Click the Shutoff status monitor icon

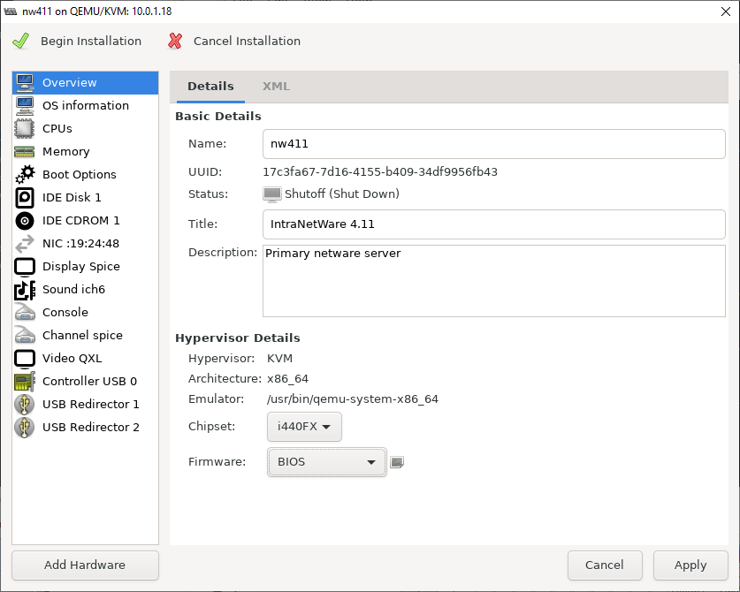tap(271, 194)
